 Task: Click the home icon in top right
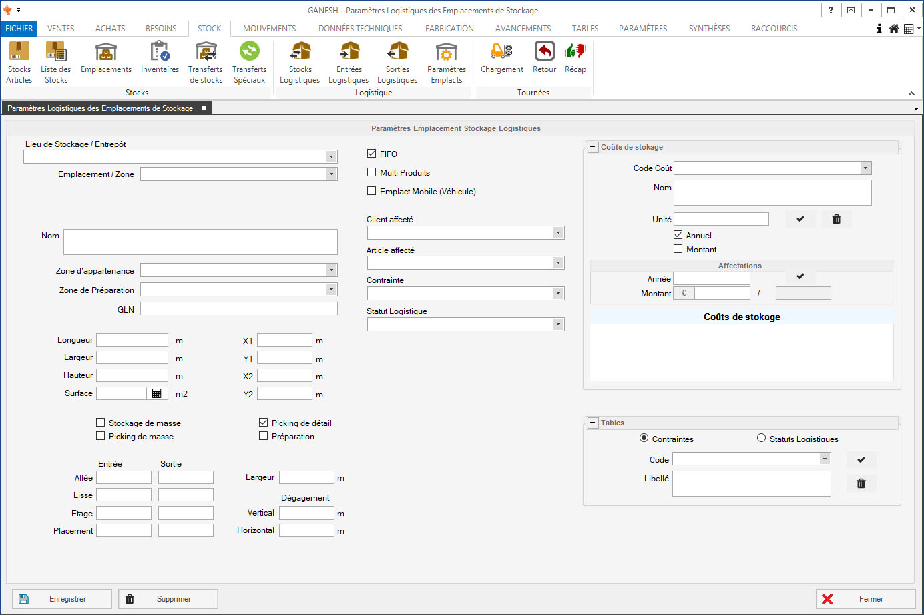pos(893,29)
